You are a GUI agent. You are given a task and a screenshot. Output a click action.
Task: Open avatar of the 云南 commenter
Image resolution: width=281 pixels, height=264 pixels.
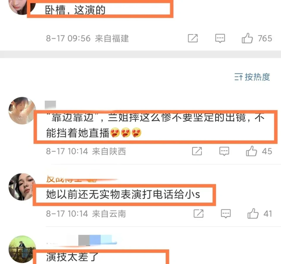[x=22, y=187]
